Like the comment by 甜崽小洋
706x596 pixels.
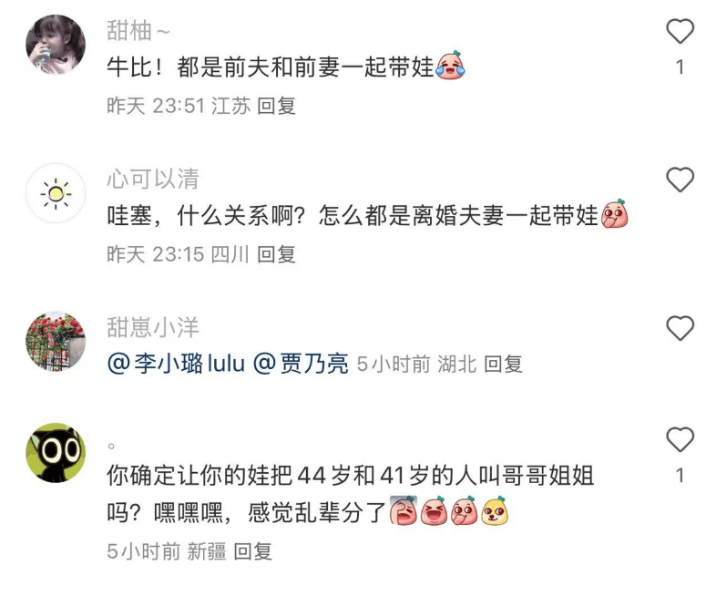tap(680, 328)
